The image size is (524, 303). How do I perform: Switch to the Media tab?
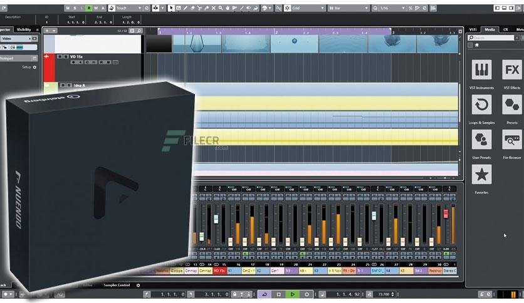point(490,29)
